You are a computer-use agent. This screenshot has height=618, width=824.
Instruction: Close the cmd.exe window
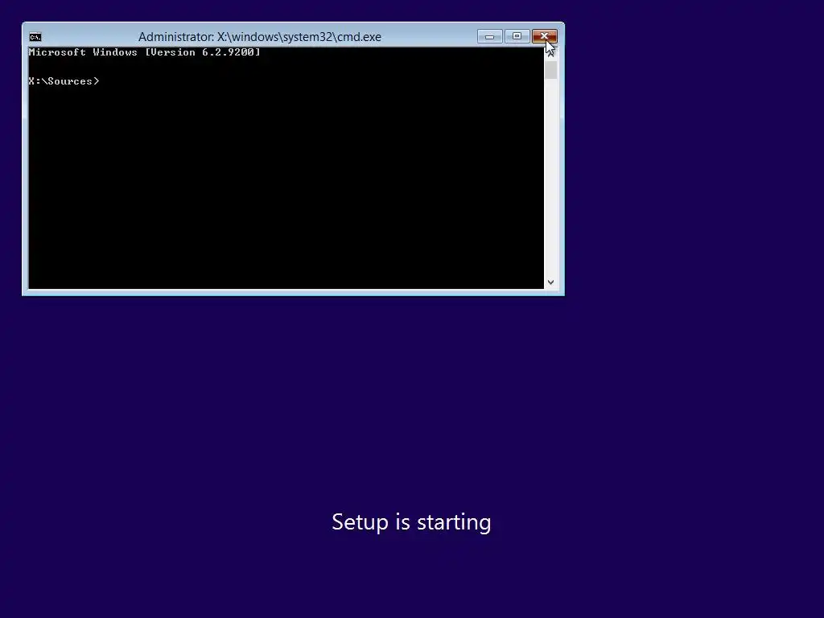[x=545, y=36]
